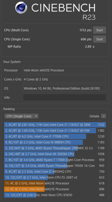Select the Core i7-1165G7 28W ranking entry
Image resolution: width=112 pixels, height=202 pixels.
click(x=55, y=125)
